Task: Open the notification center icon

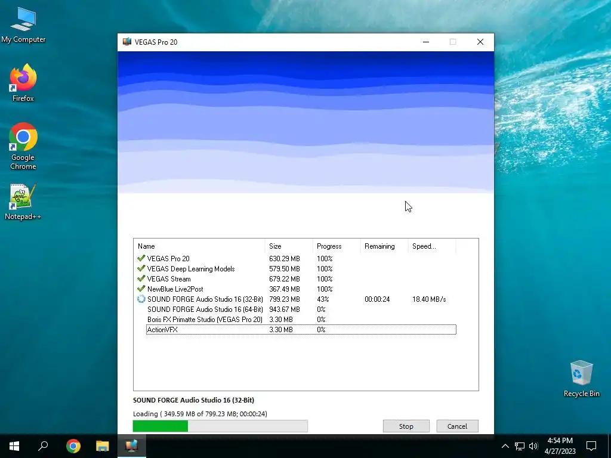Action: [x=591, y=446]
